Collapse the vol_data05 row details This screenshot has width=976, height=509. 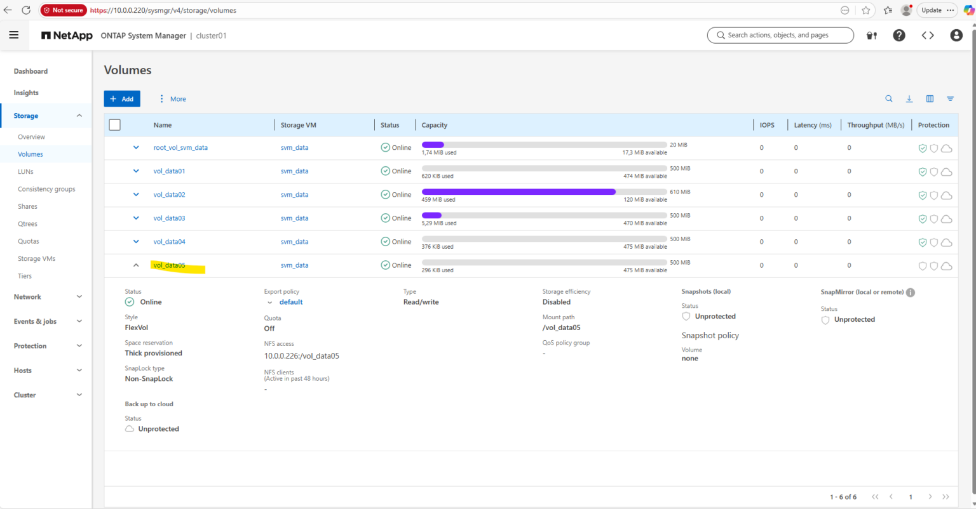click(x=135, y=265)
